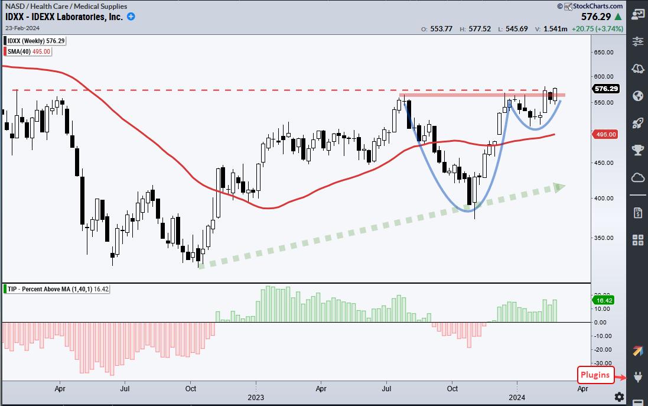The width and height of the screenshot is (648, 406).
Task: Open the dollar document icon
Action: (637, 213)
